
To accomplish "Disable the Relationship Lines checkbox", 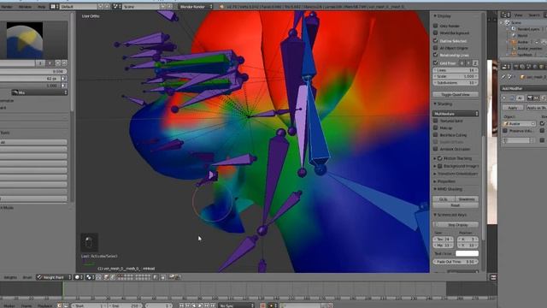I will tap(435, 55).
